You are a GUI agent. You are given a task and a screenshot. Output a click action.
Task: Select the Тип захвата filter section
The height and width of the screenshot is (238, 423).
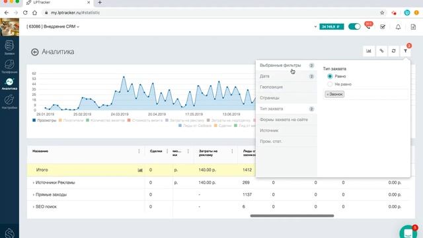pyautogui.click(x=286, y=108)
